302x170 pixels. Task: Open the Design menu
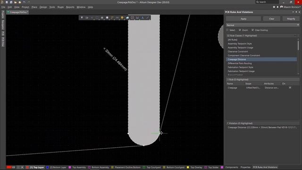pyautogui.click(x=43, y=7)
